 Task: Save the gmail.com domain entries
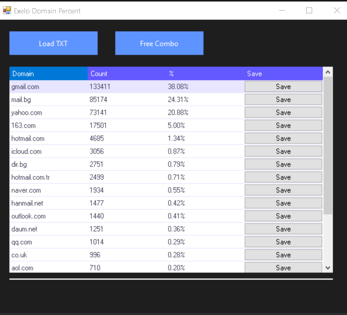pyautogui.click(x=283, y=87)
